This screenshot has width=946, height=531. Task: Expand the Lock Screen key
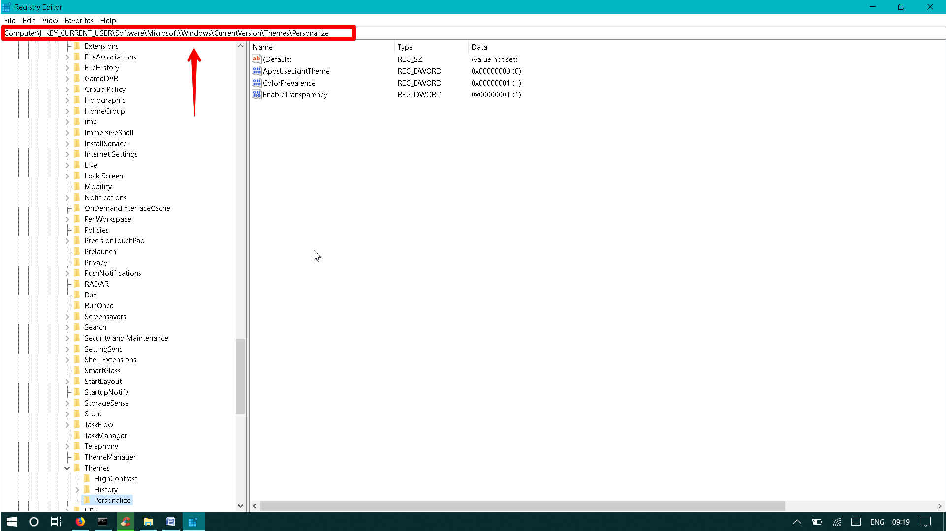67,176
